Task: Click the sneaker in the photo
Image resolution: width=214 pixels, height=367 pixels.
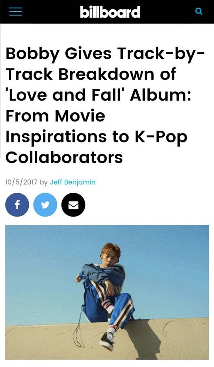Action: [x=107, y=341]
